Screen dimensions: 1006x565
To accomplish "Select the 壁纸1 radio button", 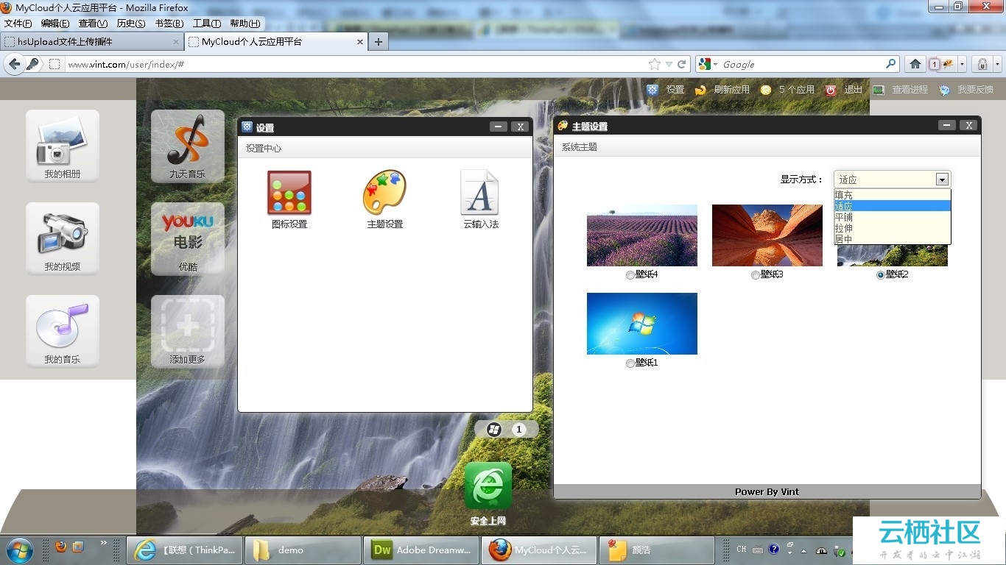I will click(x=630, y=363).
